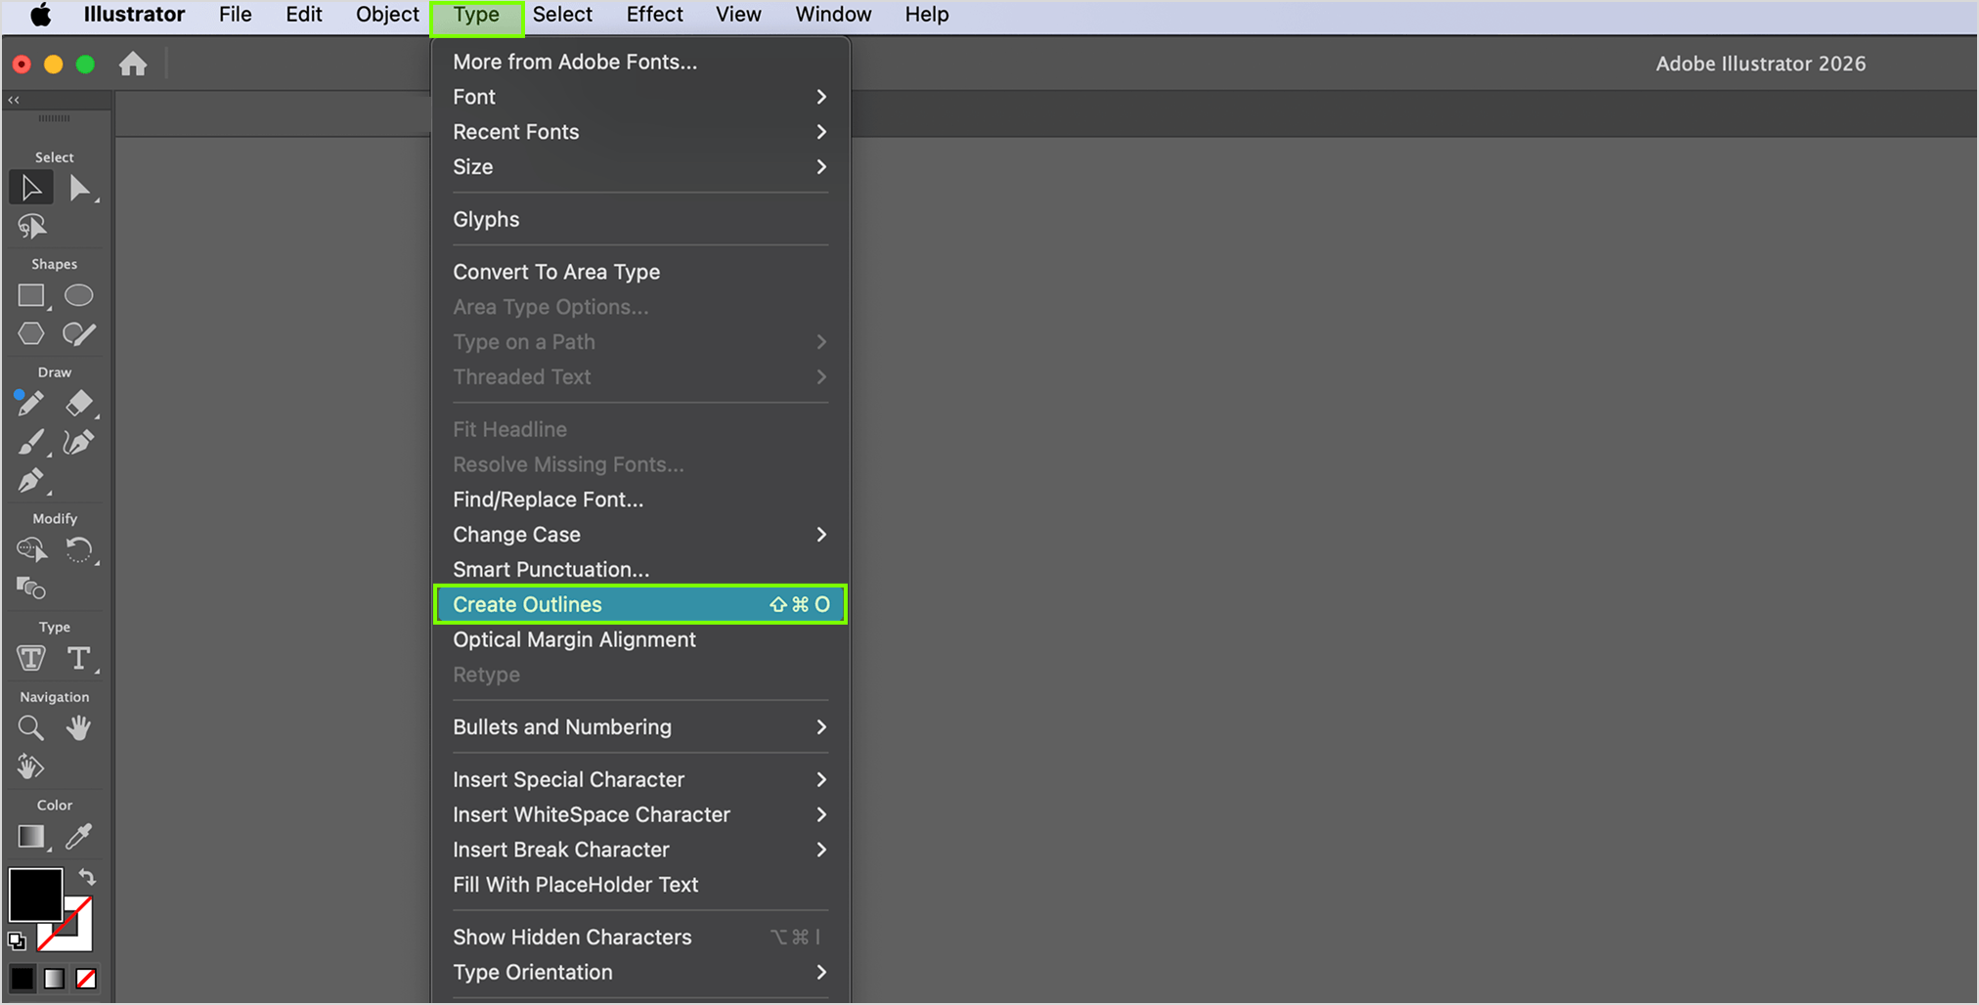
Task: Open the Edit menu
Action: pos(304,15)
